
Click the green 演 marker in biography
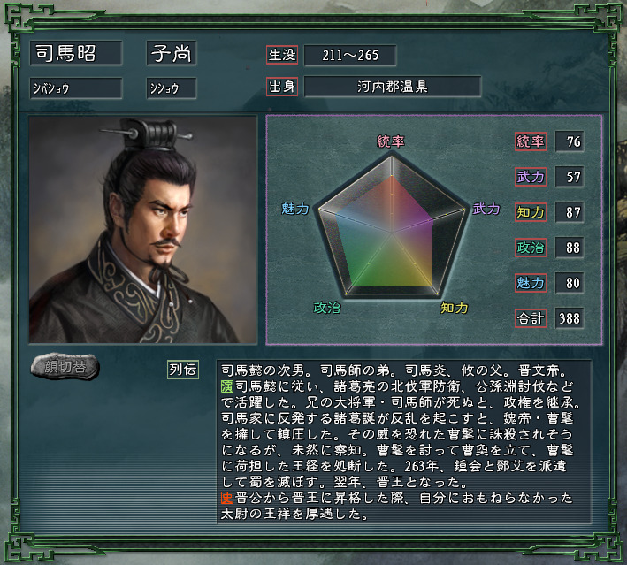pos(227,386)
